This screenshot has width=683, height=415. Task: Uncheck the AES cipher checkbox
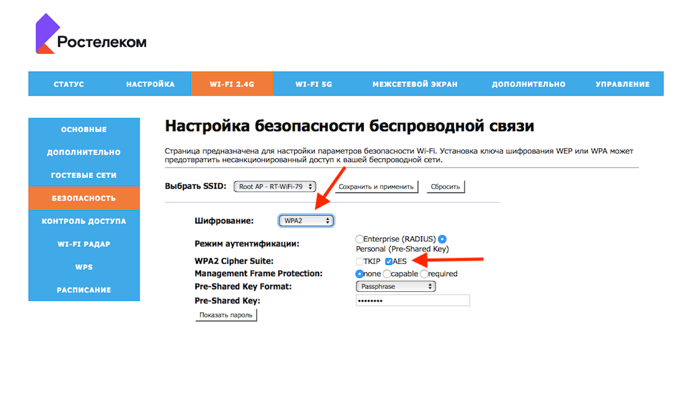[x=389, y=261]
